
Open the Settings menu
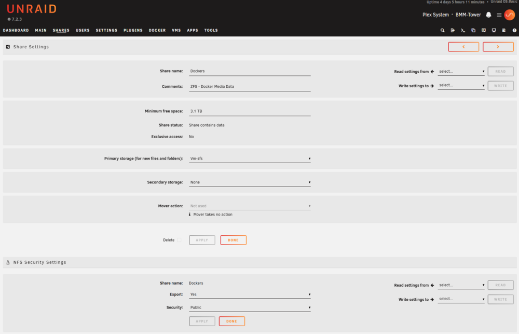click(x=106, y=30)
